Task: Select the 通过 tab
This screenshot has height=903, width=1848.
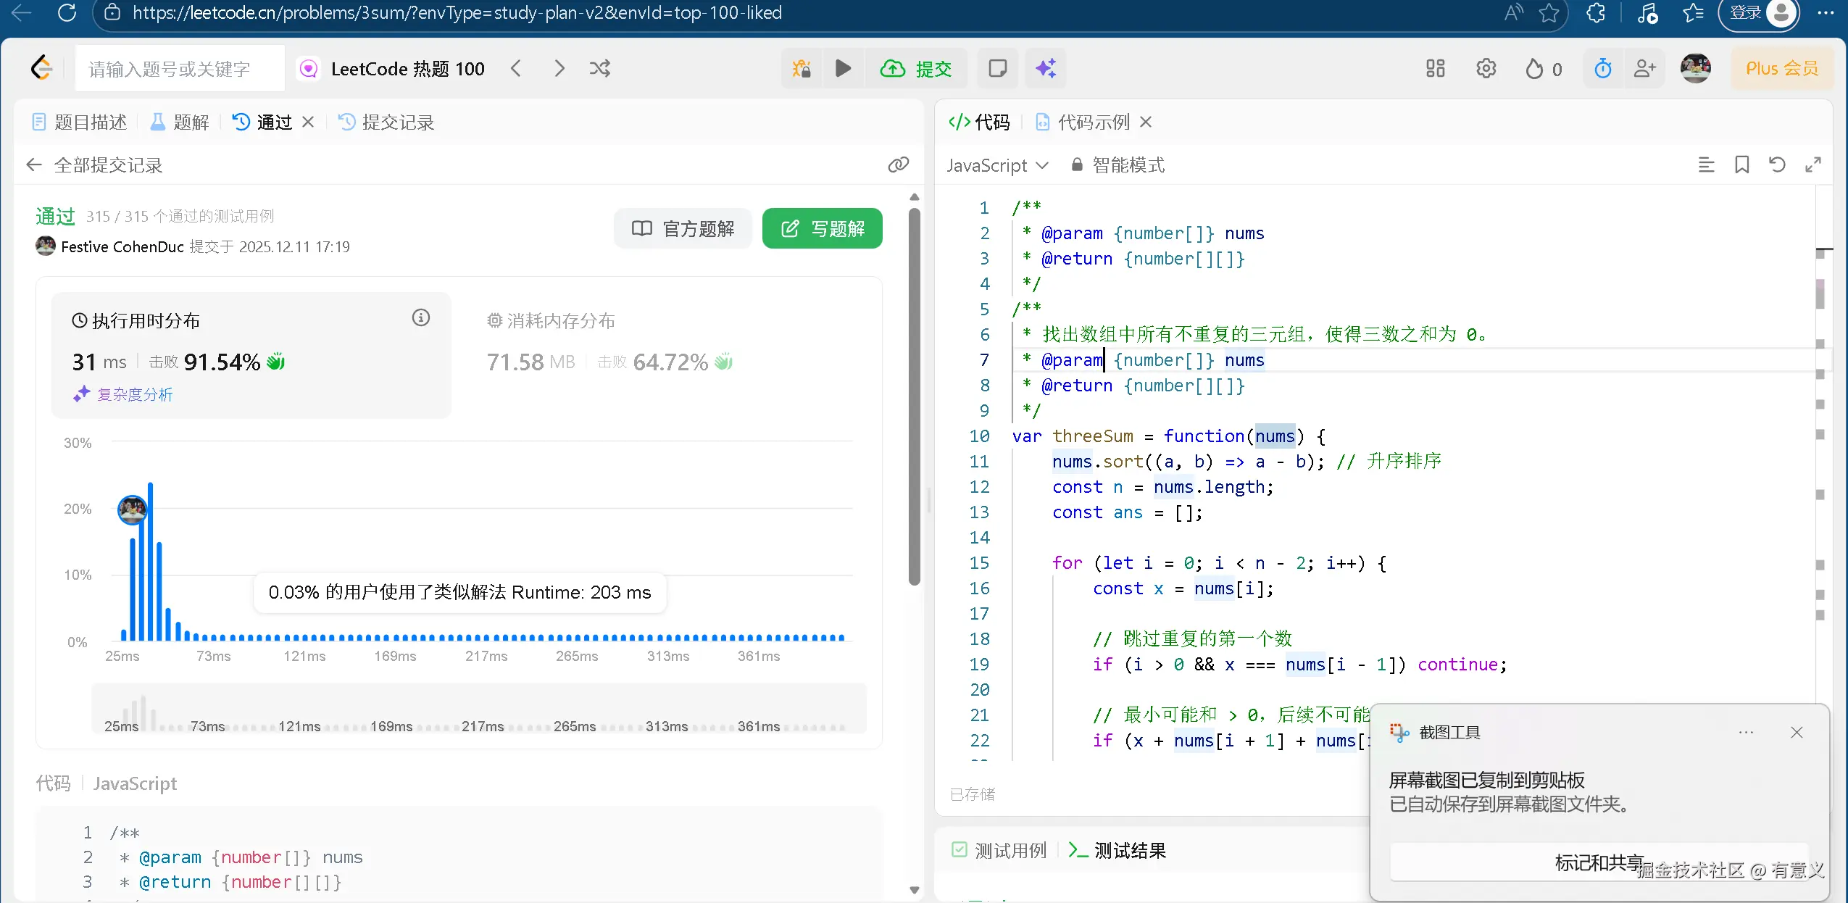Action: point(262,122)
